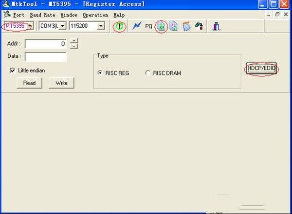Click the Write button
Viewport: 292px width, 214px height.
click(x=61, y=83)
